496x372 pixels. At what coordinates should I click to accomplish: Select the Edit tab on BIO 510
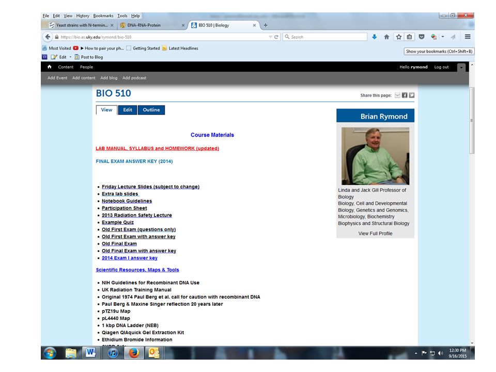click(128, 110)
